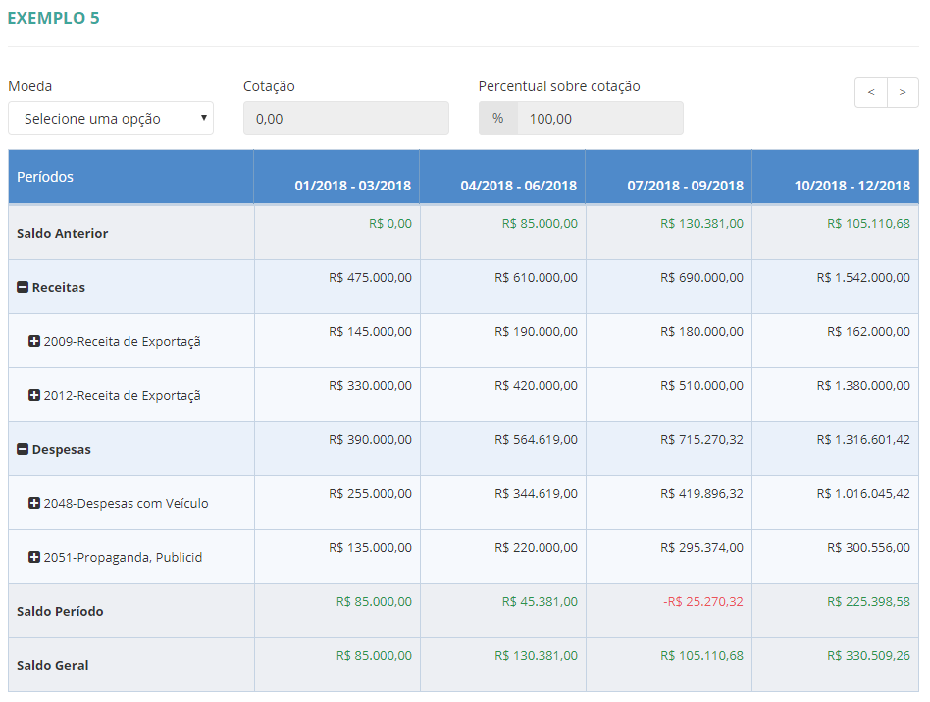930x702 pixels.
Task: Expand 2051-Propaganda, Publicid plus icon
Action: pos(34,558)
